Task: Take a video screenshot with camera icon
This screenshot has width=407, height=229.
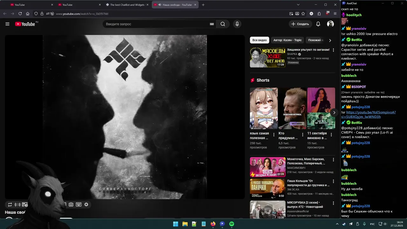Action: (x=71, y=205)
